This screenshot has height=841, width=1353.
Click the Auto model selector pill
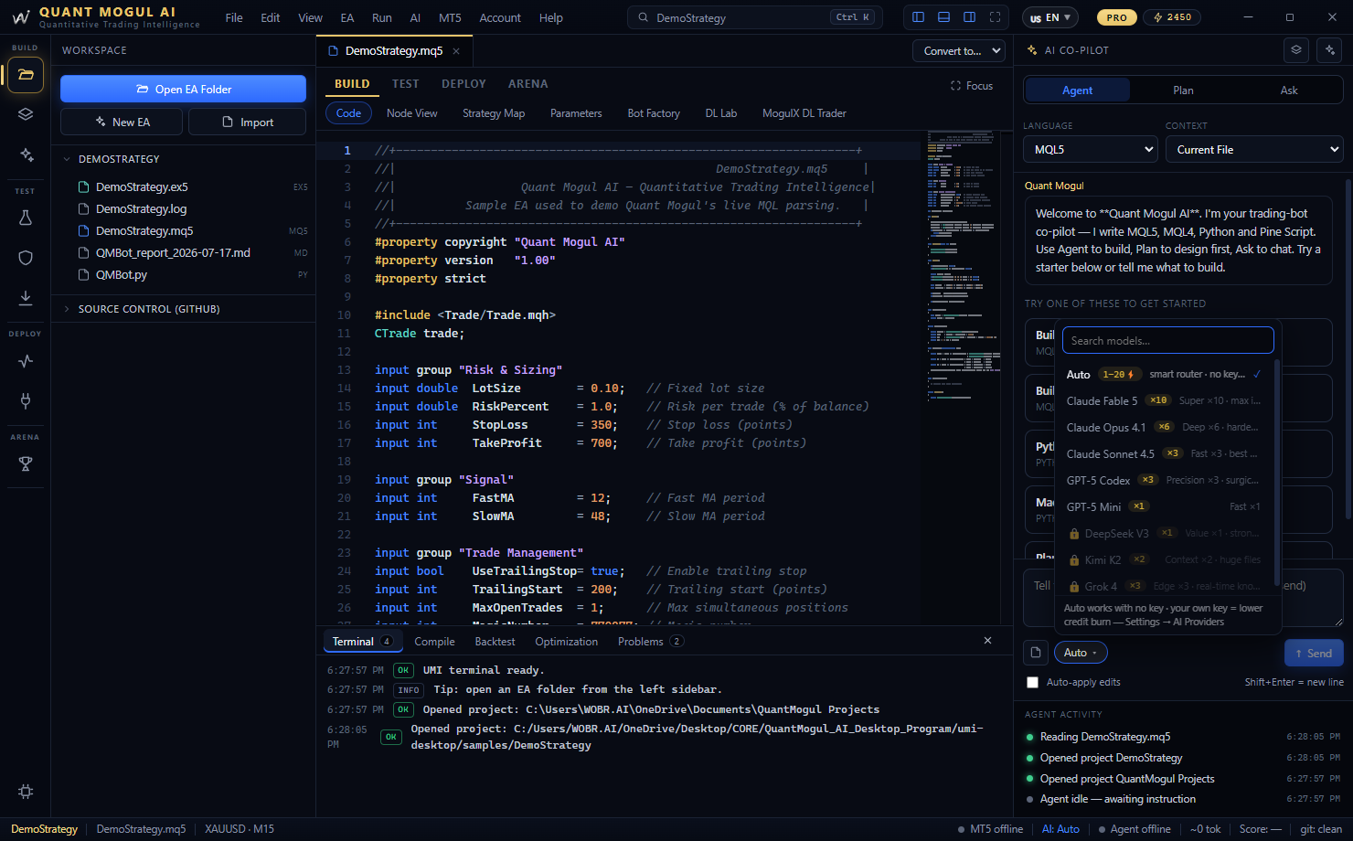click(1081, 653)
